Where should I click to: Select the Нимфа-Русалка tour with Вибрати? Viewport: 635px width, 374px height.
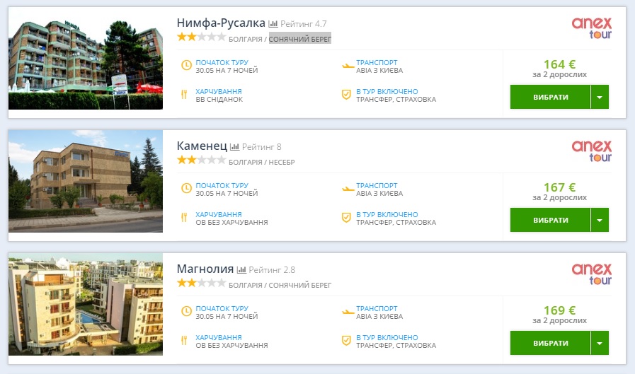pos(550,97)
